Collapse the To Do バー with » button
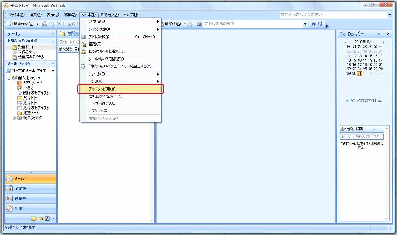 point(379,34)
